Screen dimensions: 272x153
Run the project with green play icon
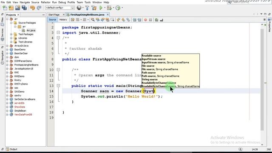[x=101, y=8]
